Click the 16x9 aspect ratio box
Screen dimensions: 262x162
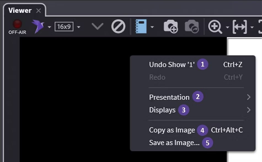pos(64,27)
